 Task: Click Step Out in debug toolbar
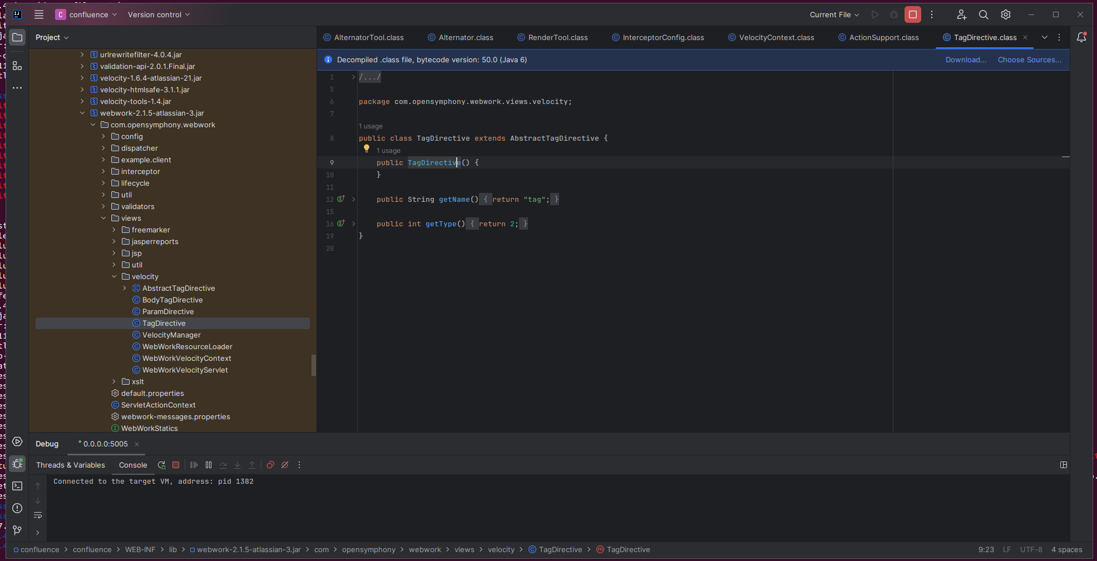(x=252, y=465)
